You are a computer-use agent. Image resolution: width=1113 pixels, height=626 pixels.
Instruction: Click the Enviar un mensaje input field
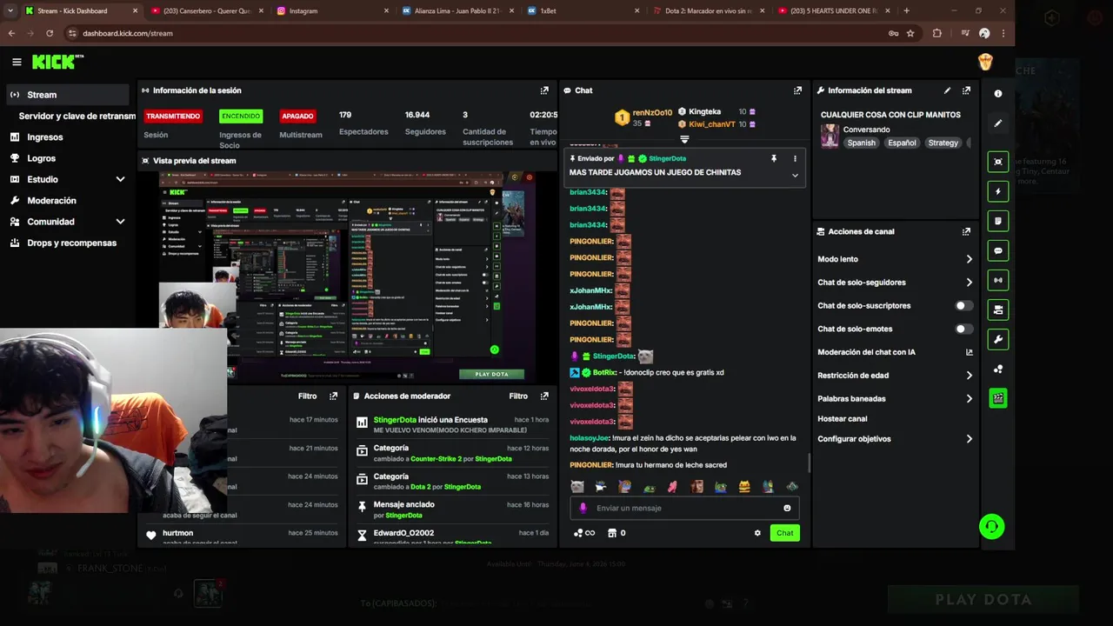point(684,508)
